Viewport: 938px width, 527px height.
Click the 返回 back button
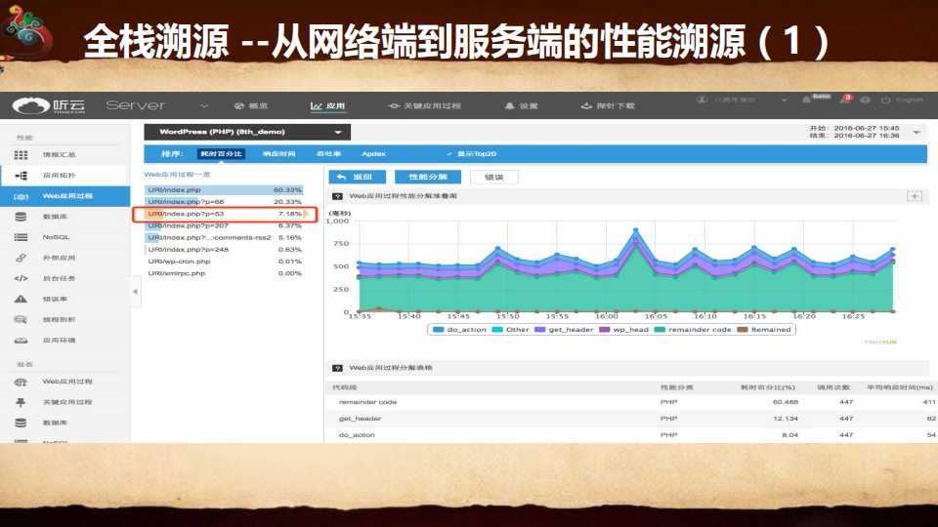(358, 177)
